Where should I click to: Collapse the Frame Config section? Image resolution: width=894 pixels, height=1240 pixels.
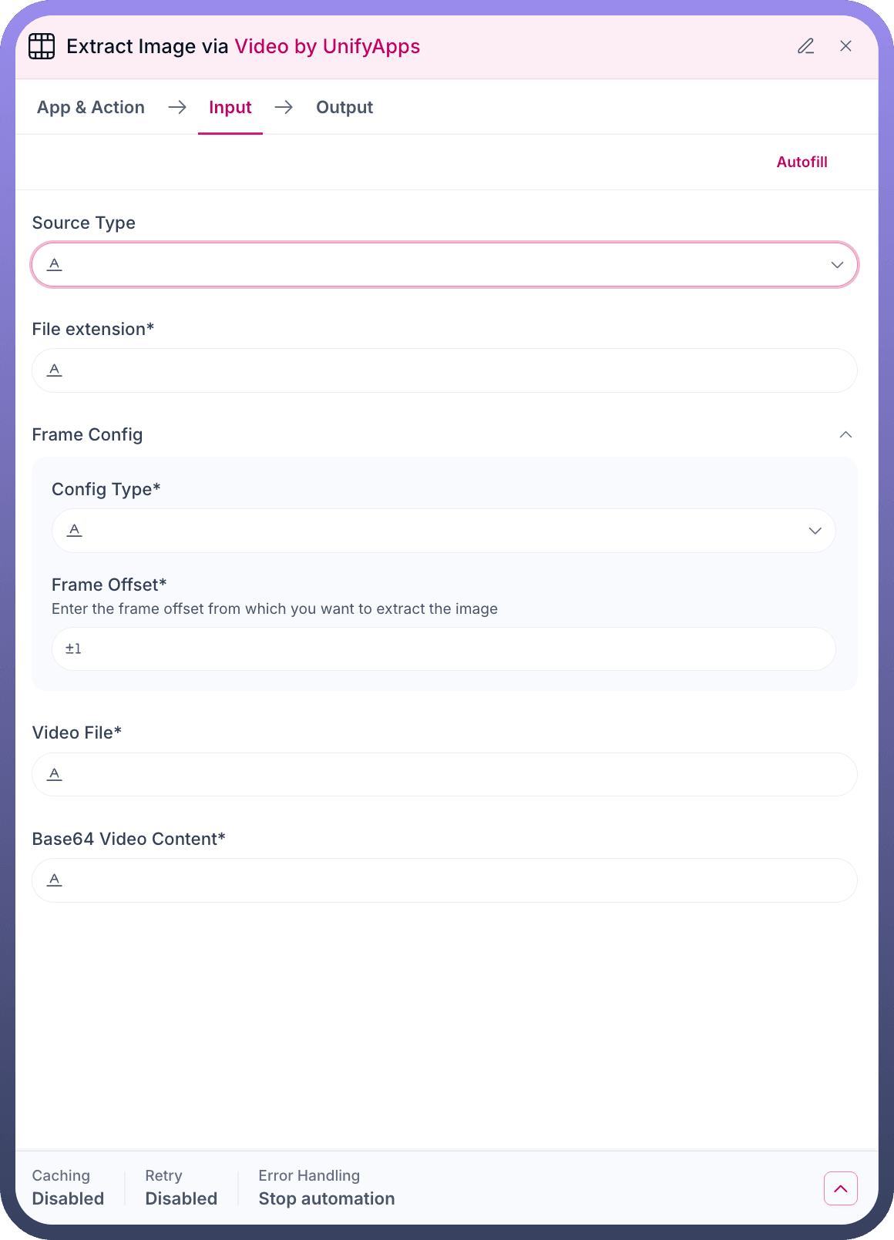pyautogui.click(x=845, y=434)
